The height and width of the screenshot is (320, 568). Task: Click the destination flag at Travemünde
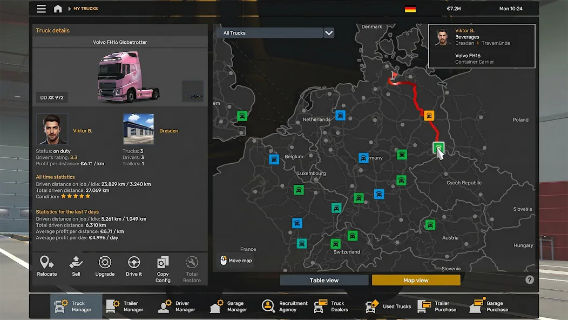pos(394,76)
